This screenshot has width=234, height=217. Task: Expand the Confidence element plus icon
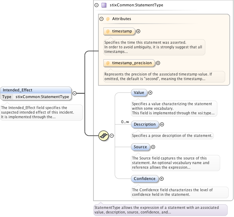coord(162,179)
